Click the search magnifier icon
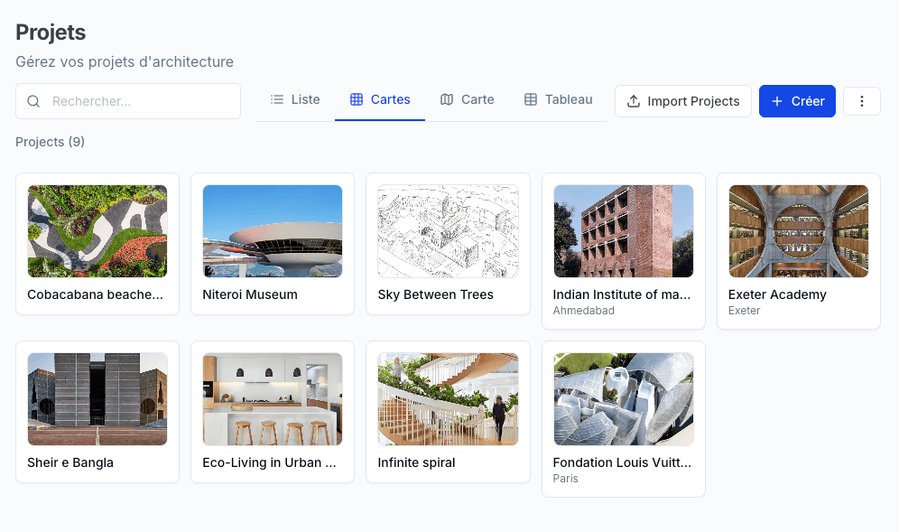The width and height of the screenshot is (899, 532). (33, 101)
